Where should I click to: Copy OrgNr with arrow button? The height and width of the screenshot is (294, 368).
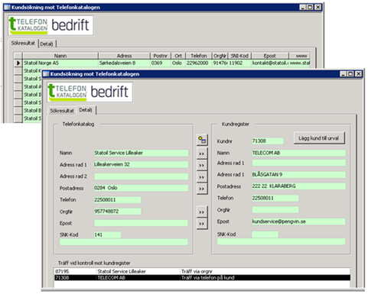[202, 212]
